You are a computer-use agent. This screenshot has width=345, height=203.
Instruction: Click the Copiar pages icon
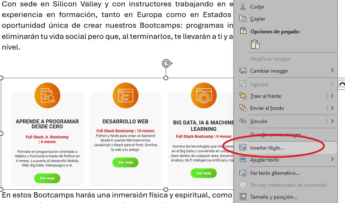(243, 19)
